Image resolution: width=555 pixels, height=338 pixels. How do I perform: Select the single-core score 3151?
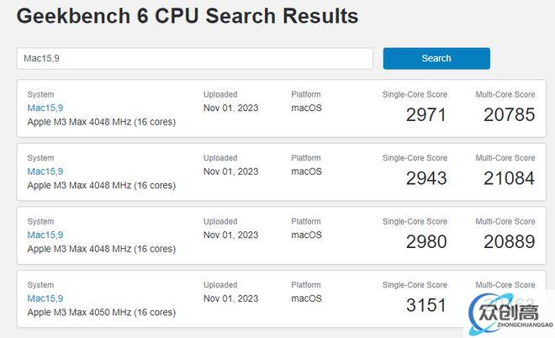tap(425, 305)
